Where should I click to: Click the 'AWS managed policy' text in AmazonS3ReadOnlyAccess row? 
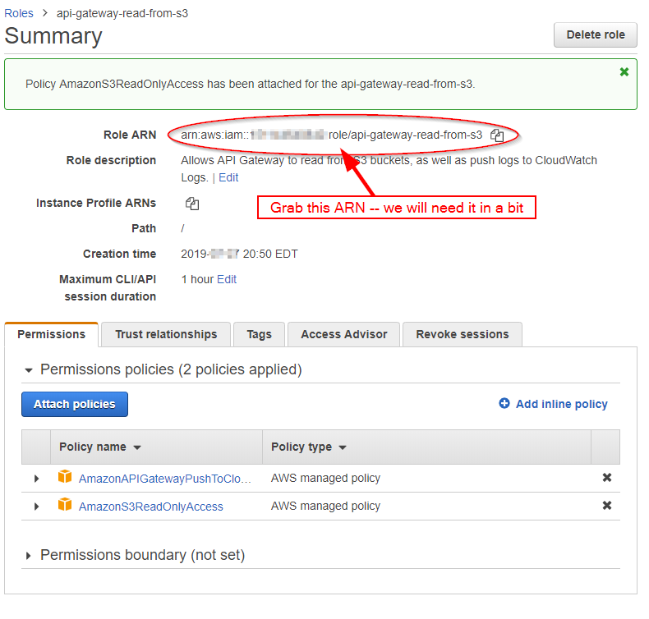[325, 506]
